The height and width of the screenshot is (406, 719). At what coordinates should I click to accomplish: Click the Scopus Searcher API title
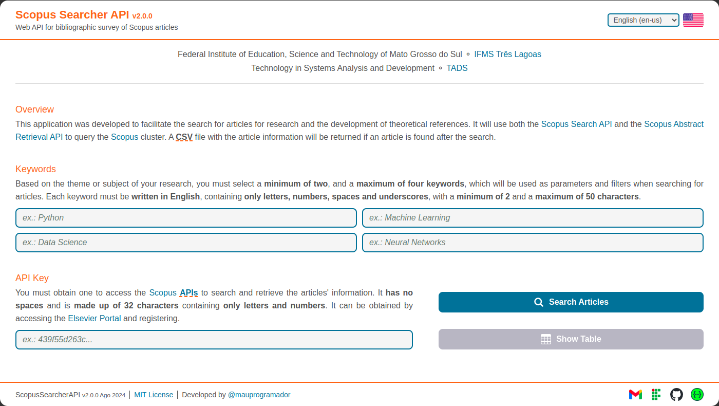tap(72, 14)
